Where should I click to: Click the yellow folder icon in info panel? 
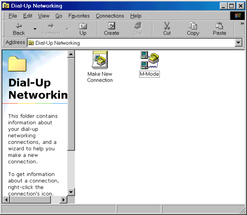point(17,64)
